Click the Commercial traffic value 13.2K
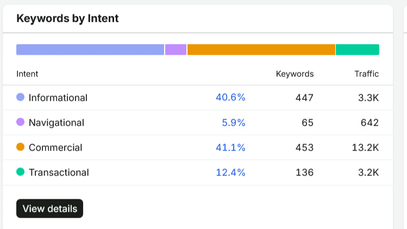The image size is (407, 229). [365, 148]
